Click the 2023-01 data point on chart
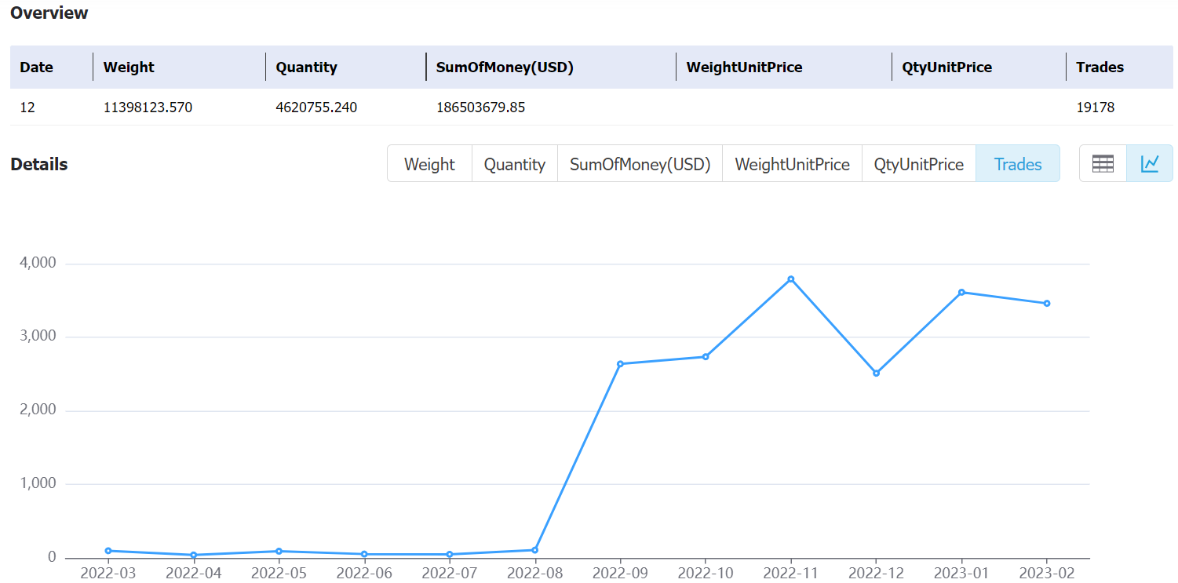 [x=961, y=293]
